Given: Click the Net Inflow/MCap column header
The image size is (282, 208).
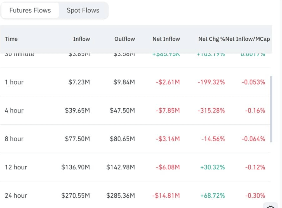Looking at the screenshot, I should pos(248,39).
